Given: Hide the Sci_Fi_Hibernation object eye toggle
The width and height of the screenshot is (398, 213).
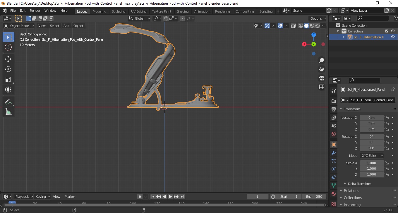Looking at the screenshot, I should [393, 37].
